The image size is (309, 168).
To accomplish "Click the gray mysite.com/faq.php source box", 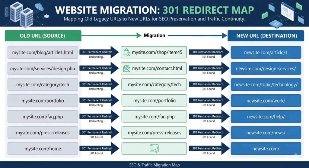I will click(43, 117).
